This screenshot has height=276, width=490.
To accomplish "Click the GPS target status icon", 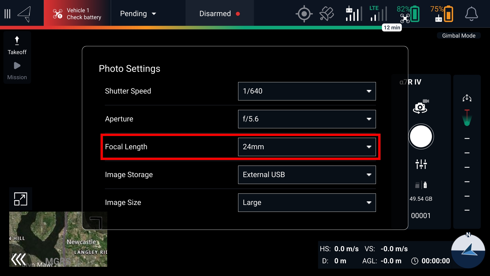I will click(x=304, y=14).
